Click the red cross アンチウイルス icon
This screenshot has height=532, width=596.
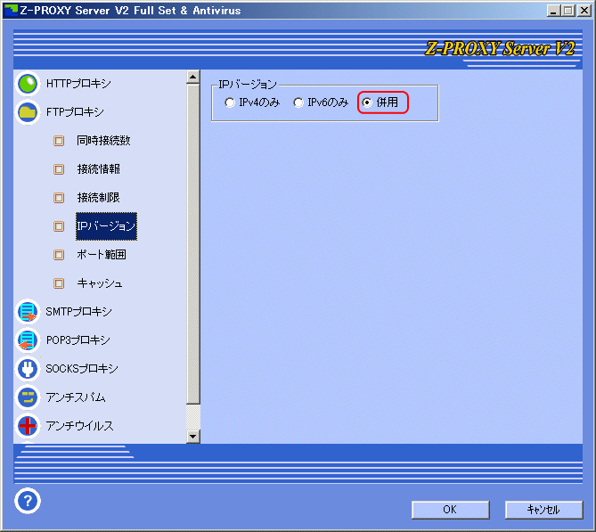tap(28, 426)
